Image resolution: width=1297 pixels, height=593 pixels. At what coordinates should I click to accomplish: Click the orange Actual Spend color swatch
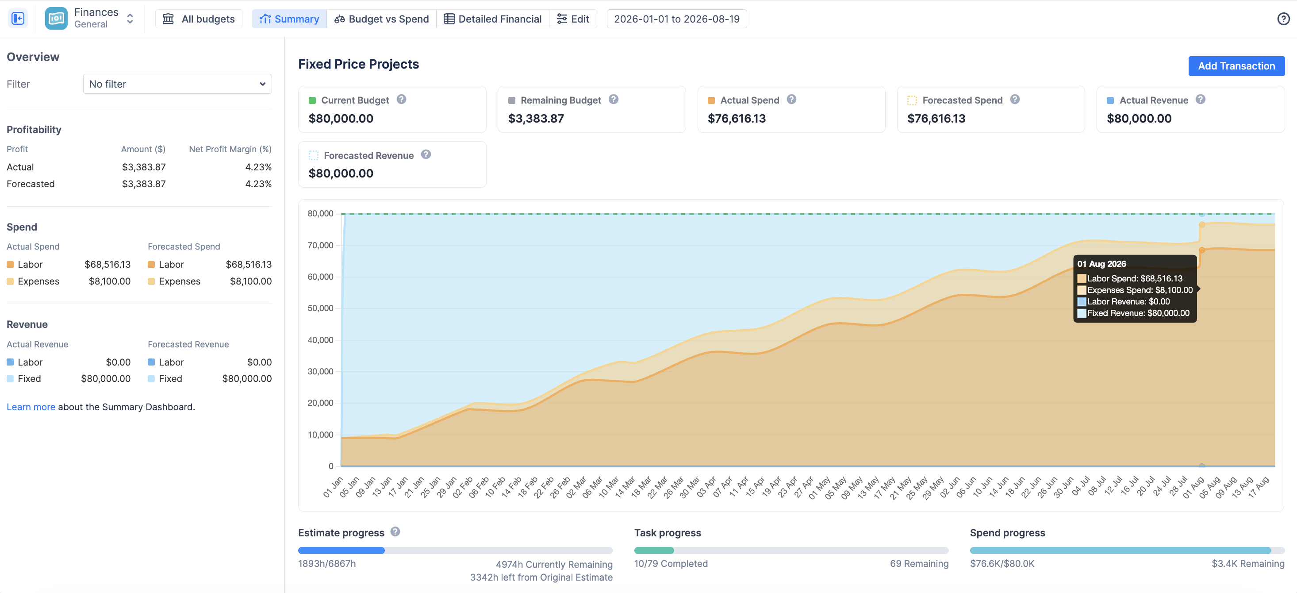(x=711, y=100)
